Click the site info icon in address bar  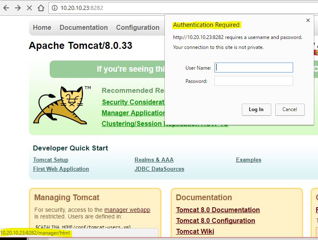(54, 8)
